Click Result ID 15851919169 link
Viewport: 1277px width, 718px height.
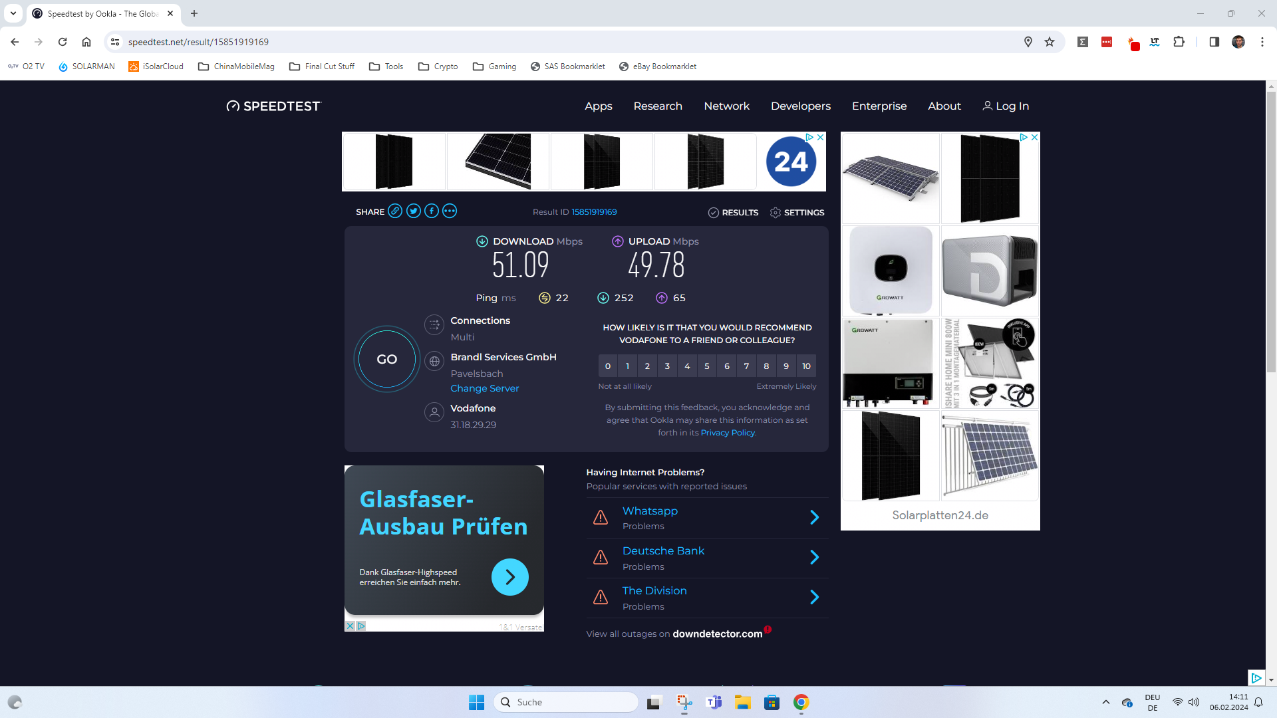[x=594, y=212]
